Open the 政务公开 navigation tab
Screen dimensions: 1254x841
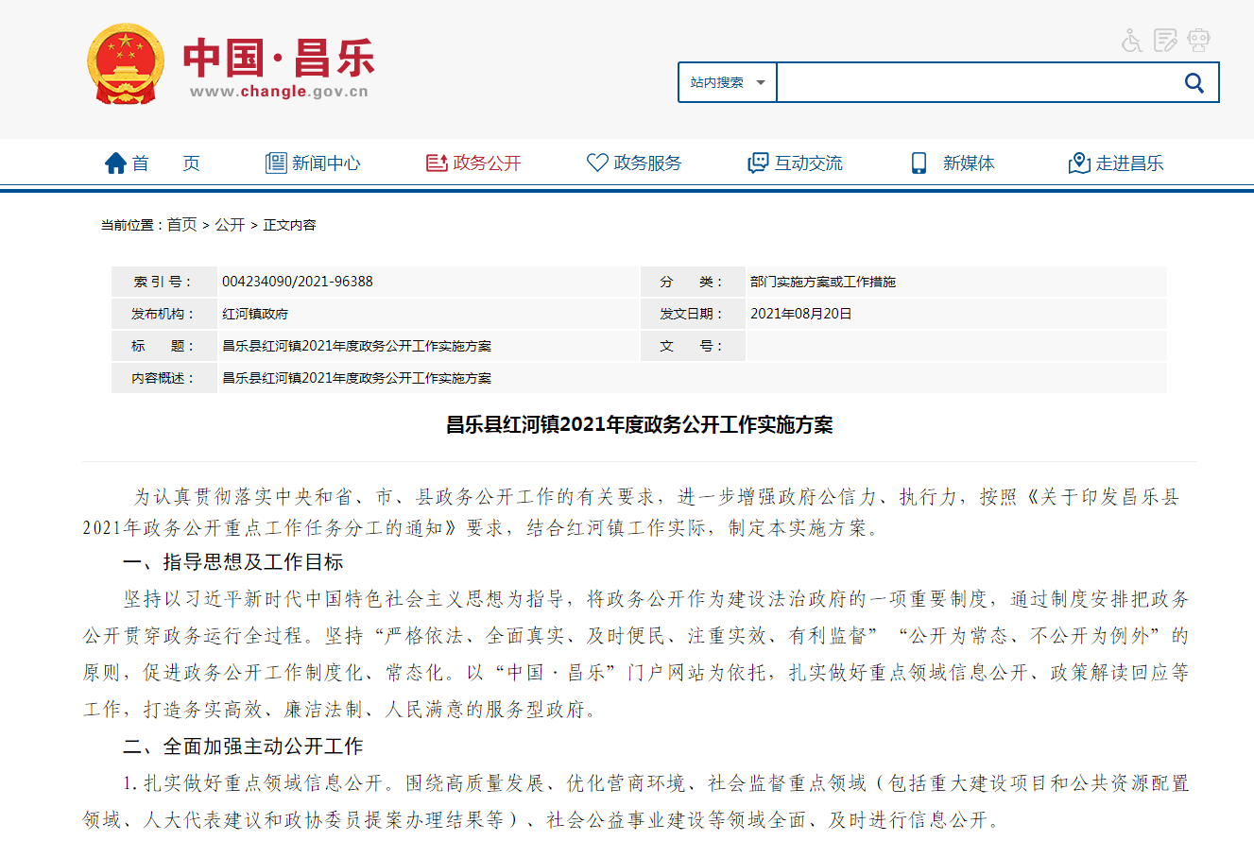click(487, 163)
